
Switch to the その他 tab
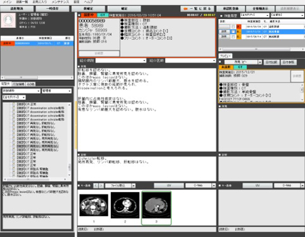[30, 84]
